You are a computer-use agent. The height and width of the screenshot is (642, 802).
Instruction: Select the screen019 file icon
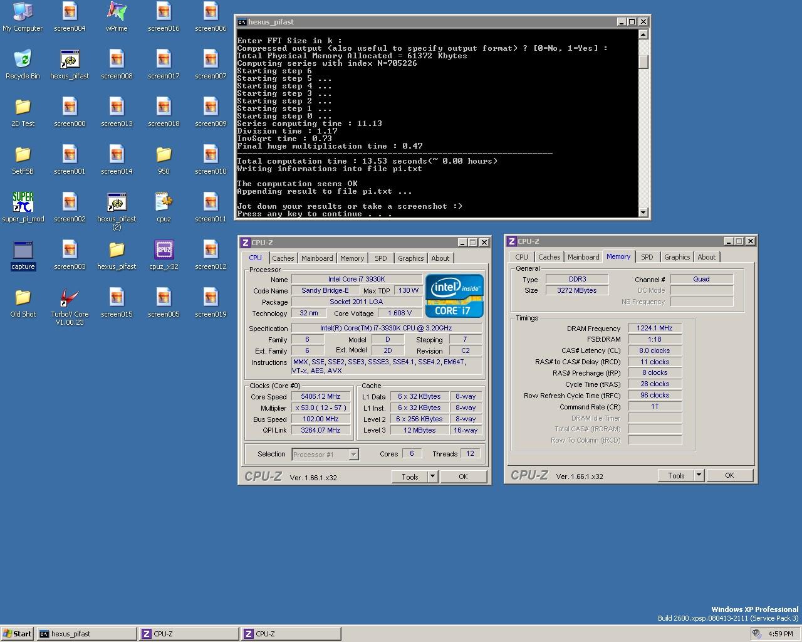(211, 303)
